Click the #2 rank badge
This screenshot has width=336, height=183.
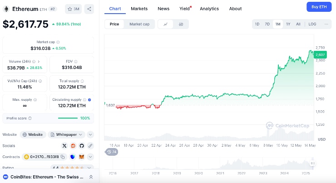pos(53,9)
